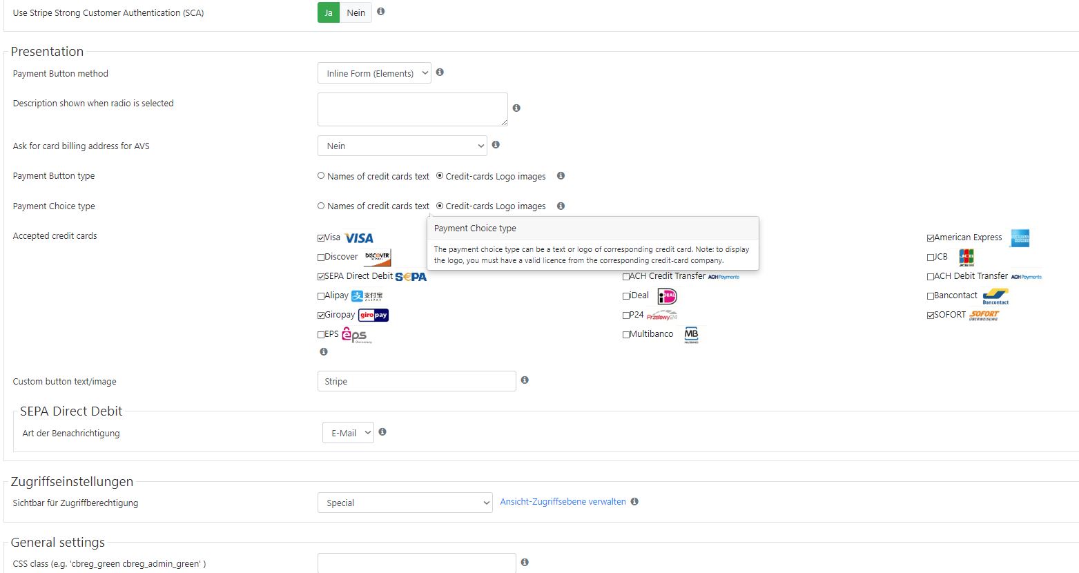Image resolution: width=1079 pixels, height=573 pixels.
Task: Open Ask for card billing address dropdown
Action: (x=402, y=146)
